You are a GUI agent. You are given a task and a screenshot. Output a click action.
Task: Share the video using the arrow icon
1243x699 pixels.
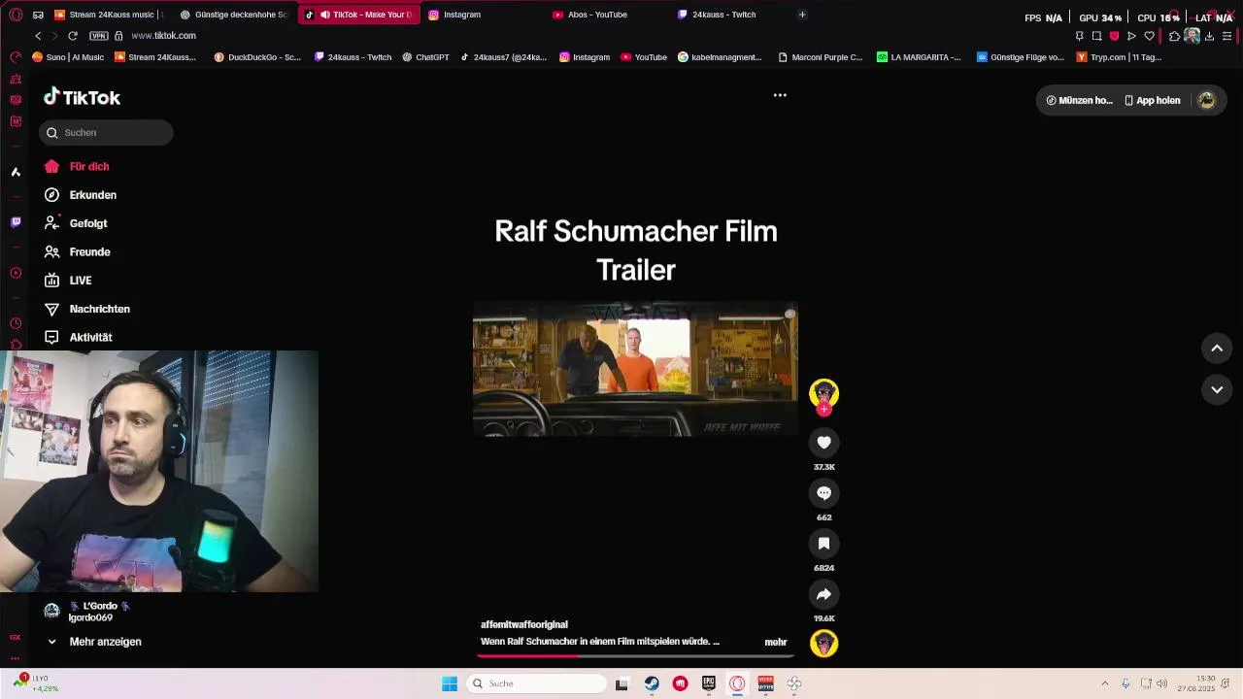pos(823,594)
